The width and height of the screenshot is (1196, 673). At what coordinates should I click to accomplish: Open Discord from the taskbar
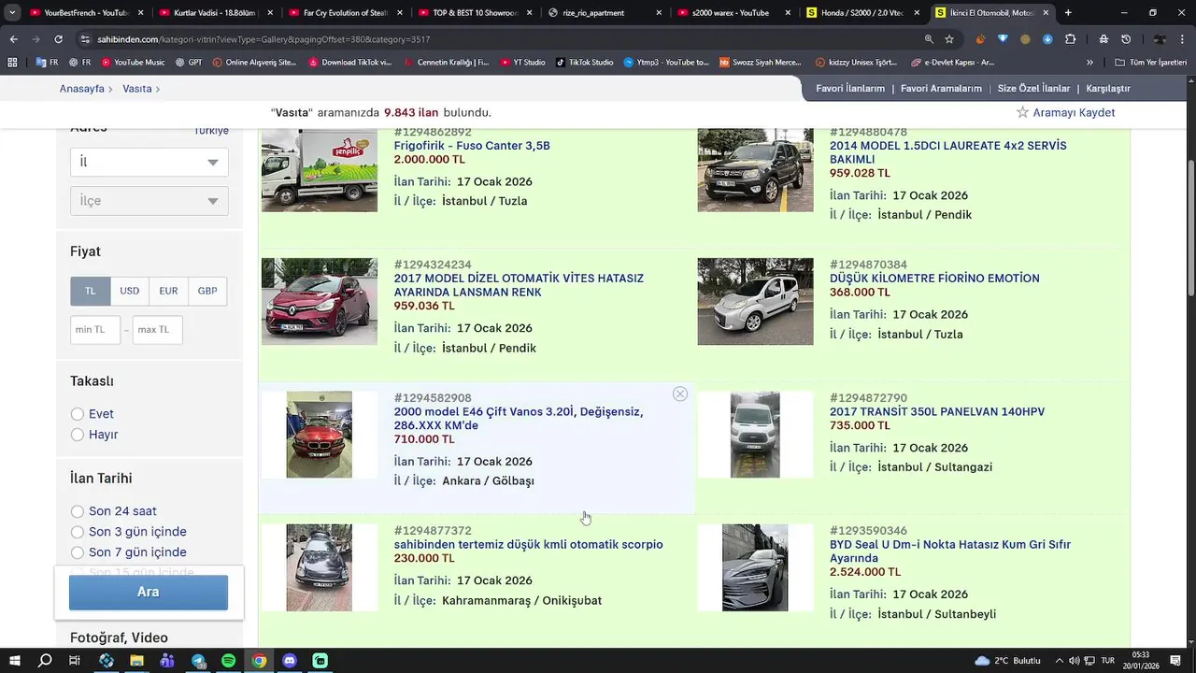pyautogui.click(x=290, y=661)
